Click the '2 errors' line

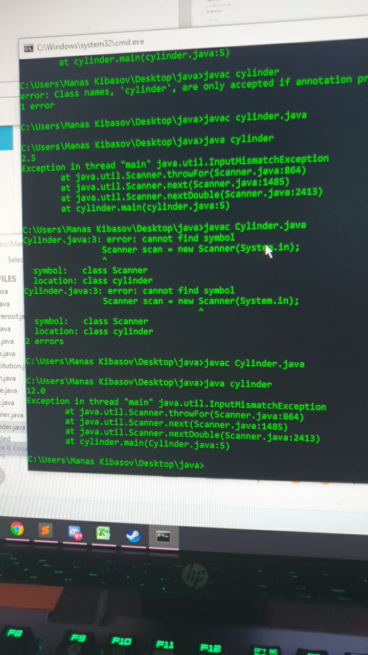pyautogui.click(x=45, y=341)
